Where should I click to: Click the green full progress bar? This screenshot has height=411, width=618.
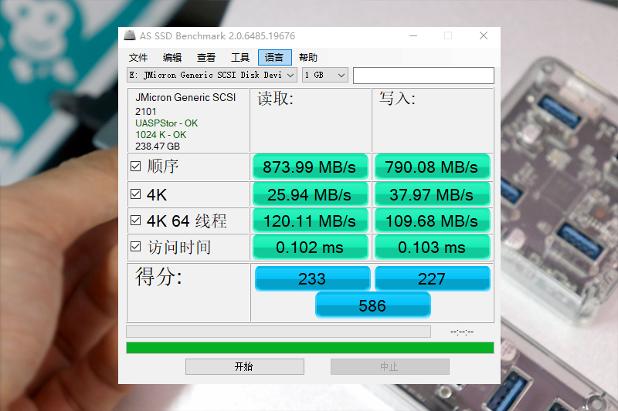[310, 348]
